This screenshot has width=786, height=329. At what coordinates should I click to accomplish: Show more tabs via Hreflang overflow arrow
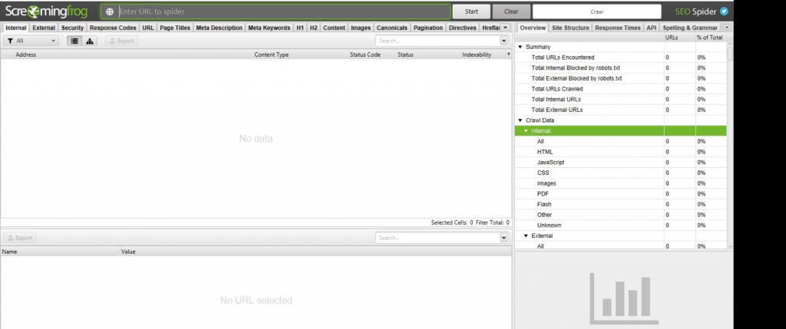505,28
